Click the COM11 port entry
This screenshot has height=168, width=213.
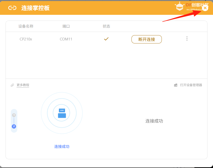click(66, 39)
